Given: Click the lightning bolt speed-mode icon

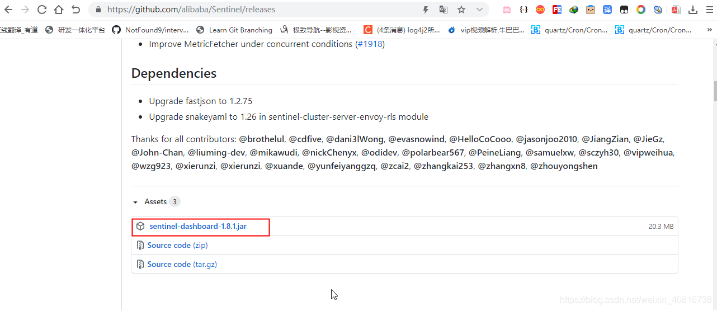Looking at the screenshot, I should point(426,10).
